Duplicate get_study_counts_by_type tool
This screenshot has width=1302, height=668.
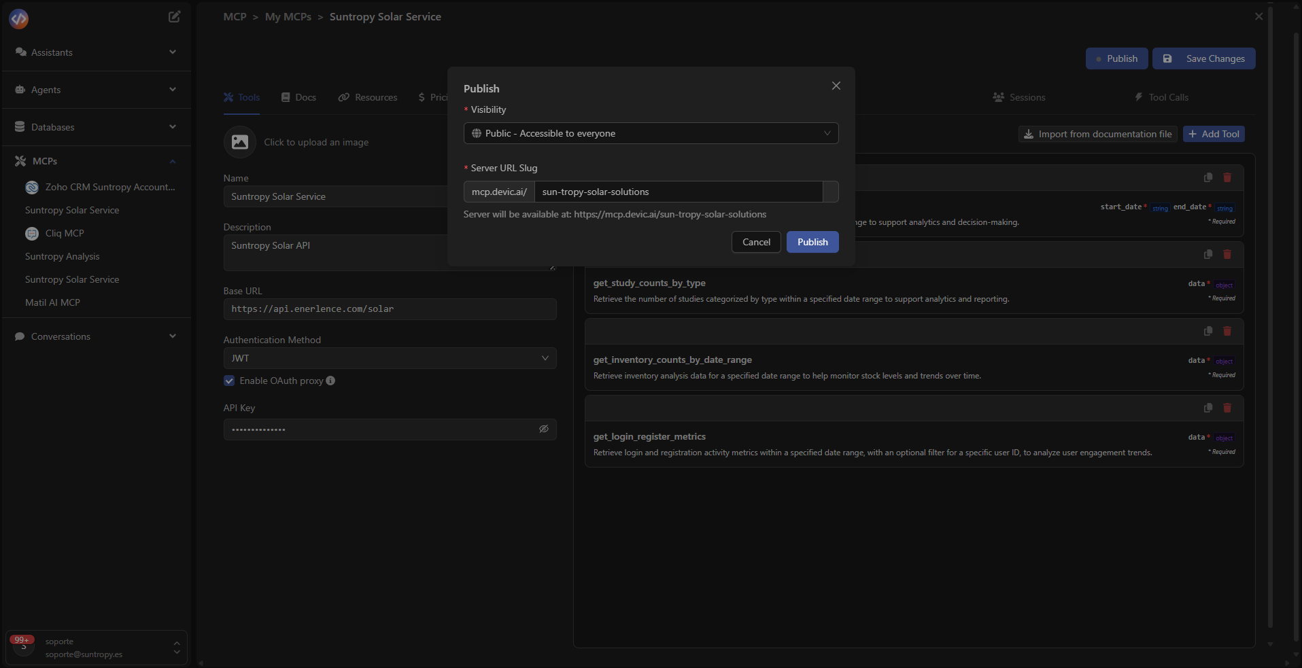coord(1208,254)
